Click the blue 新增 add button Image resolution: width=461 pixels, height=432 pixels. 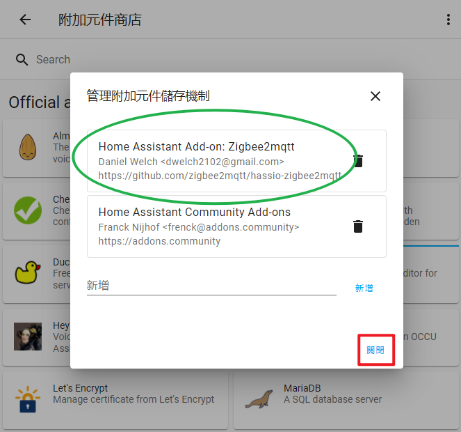[364, 288]
